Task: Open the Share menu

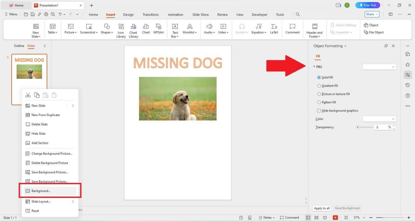Action: [x=372, y=14]
